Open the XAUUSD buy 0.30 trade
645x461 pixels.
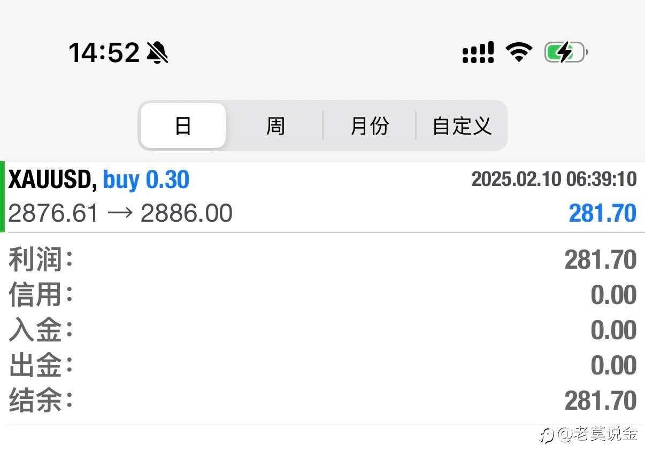[322, 197]
